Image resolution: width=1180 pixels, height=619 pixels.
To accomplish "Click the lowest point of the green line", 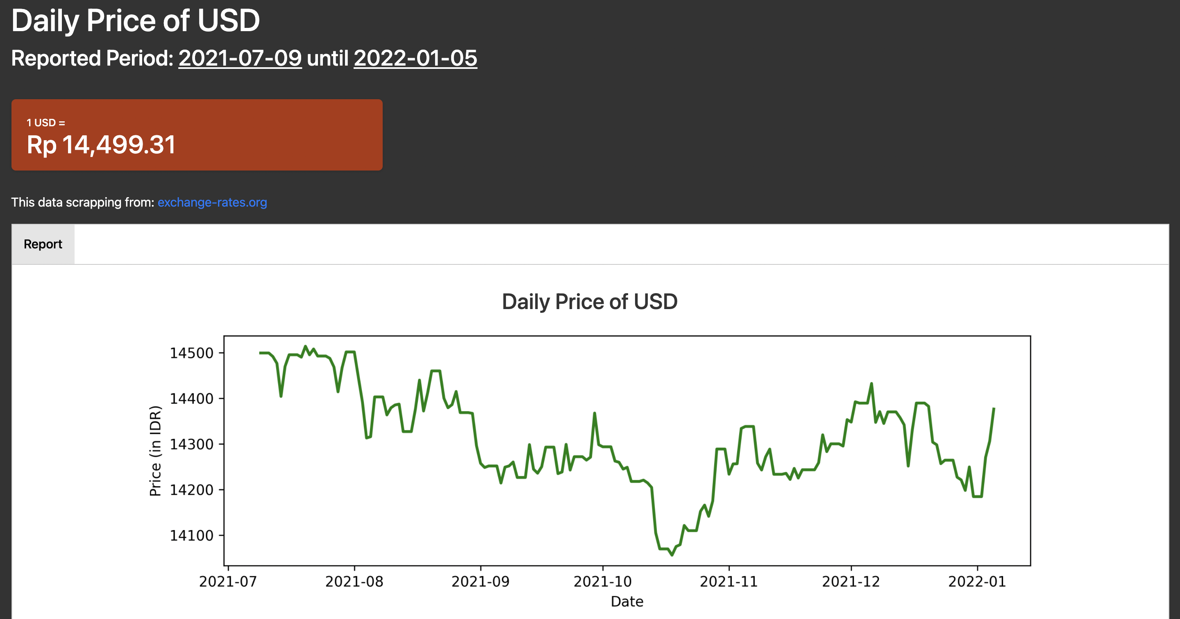I will click(x=672, y=555).
